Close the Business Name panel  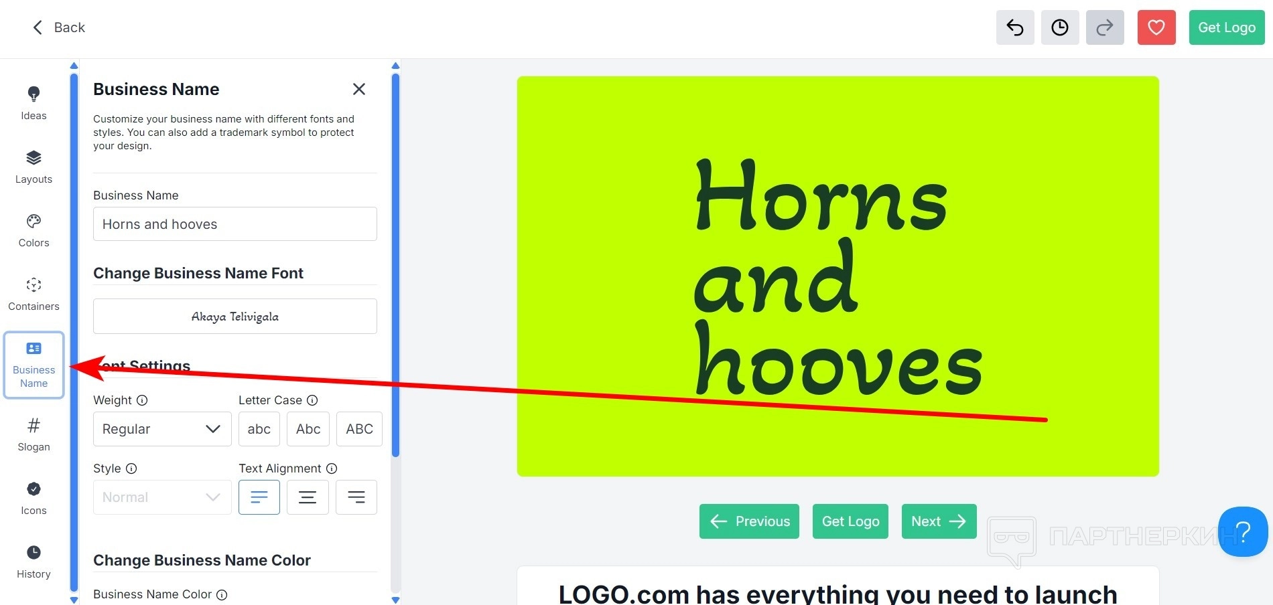click(359, 89)
